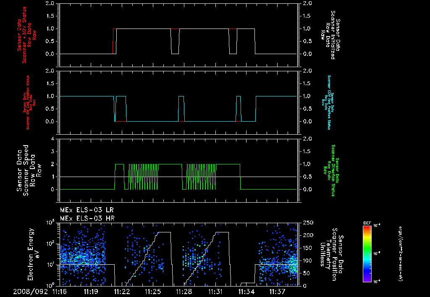Click the 11:37 time axis label

click(277, 292)
